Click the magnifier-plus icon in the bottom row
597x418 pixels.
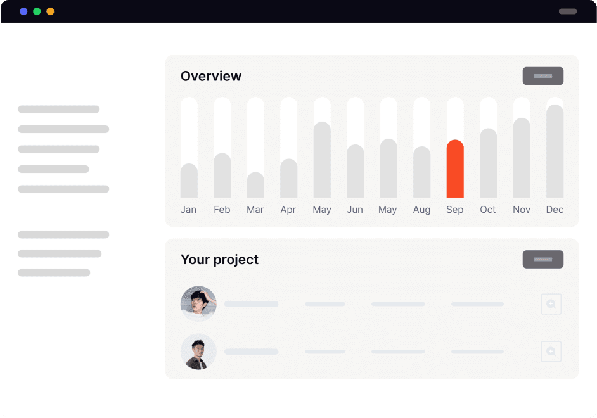551,351
